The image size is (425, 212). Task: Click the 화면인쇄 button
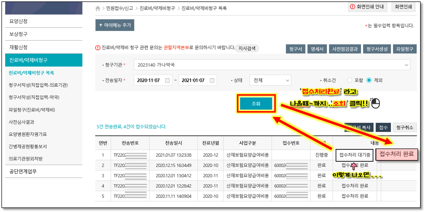click(x=403, y=7)
